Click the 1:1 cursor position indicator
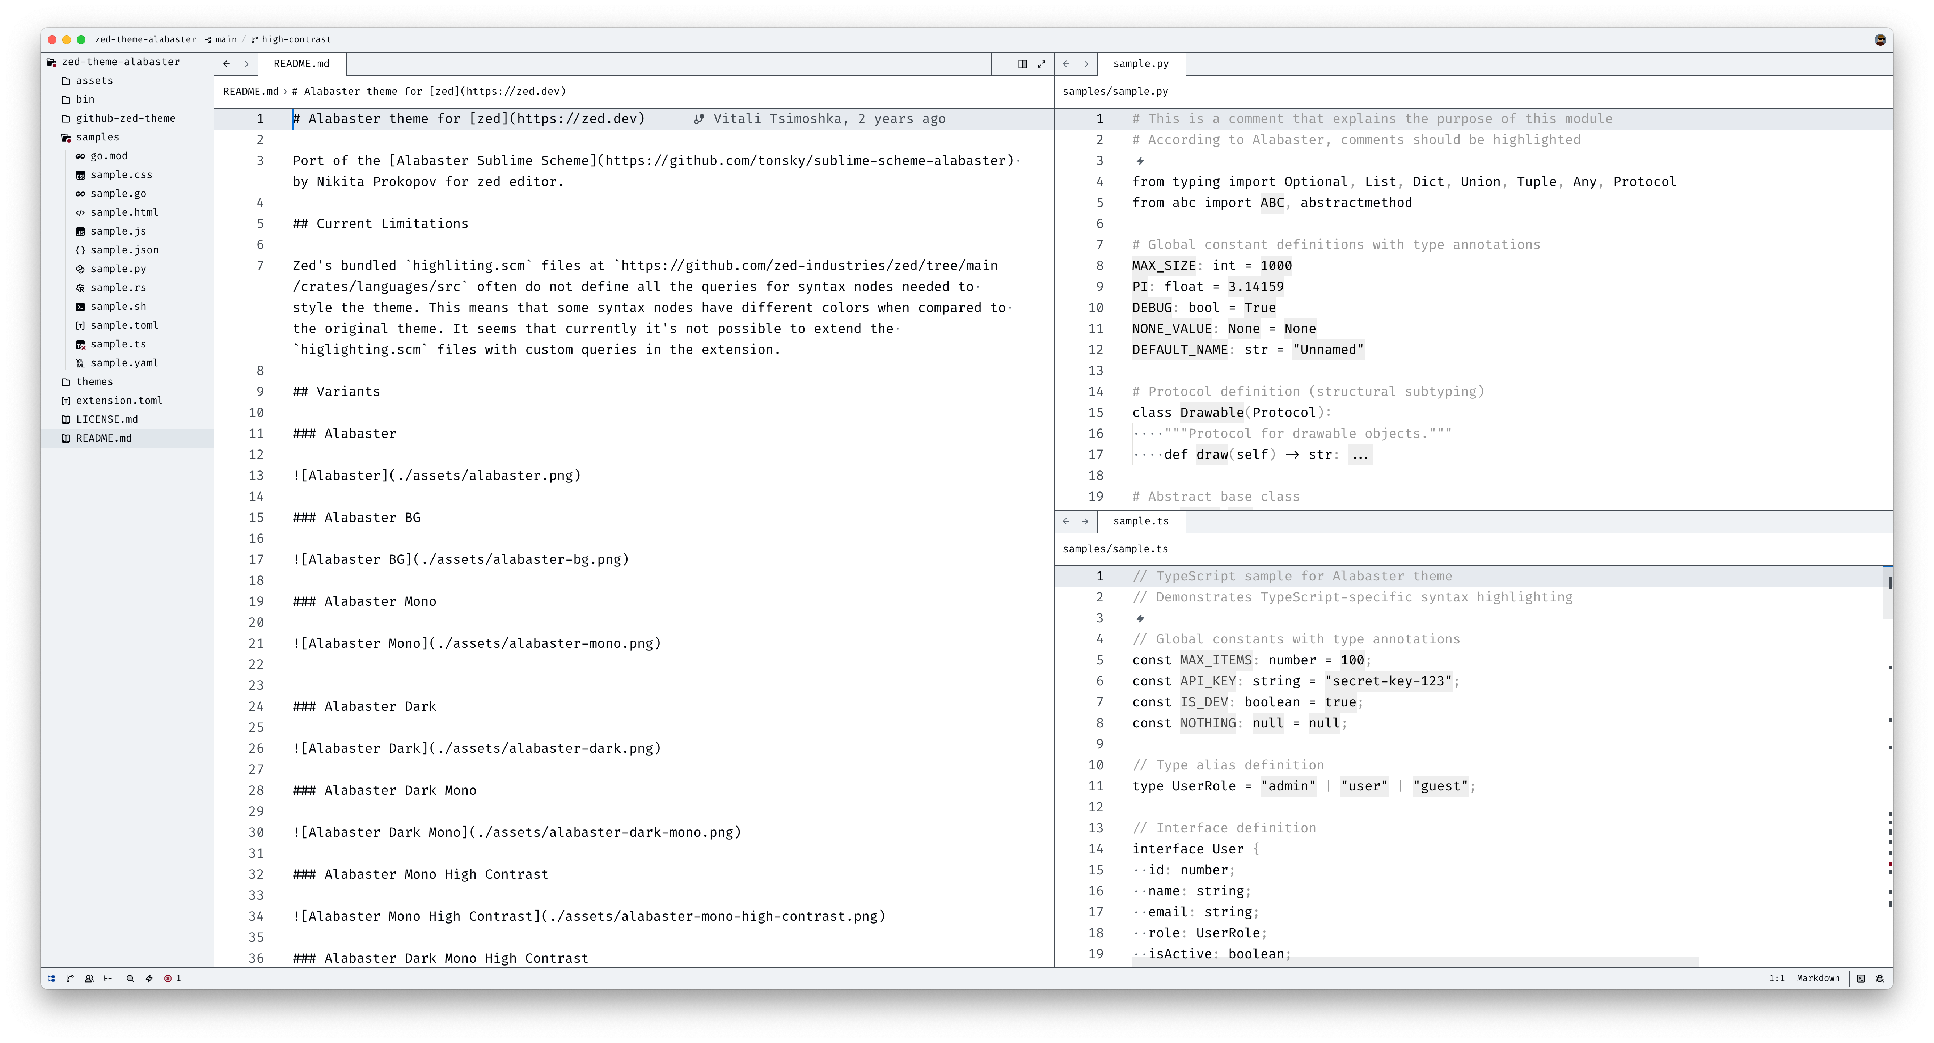Viewport: 1934px width, 1043px height. tap(1776, 979)
